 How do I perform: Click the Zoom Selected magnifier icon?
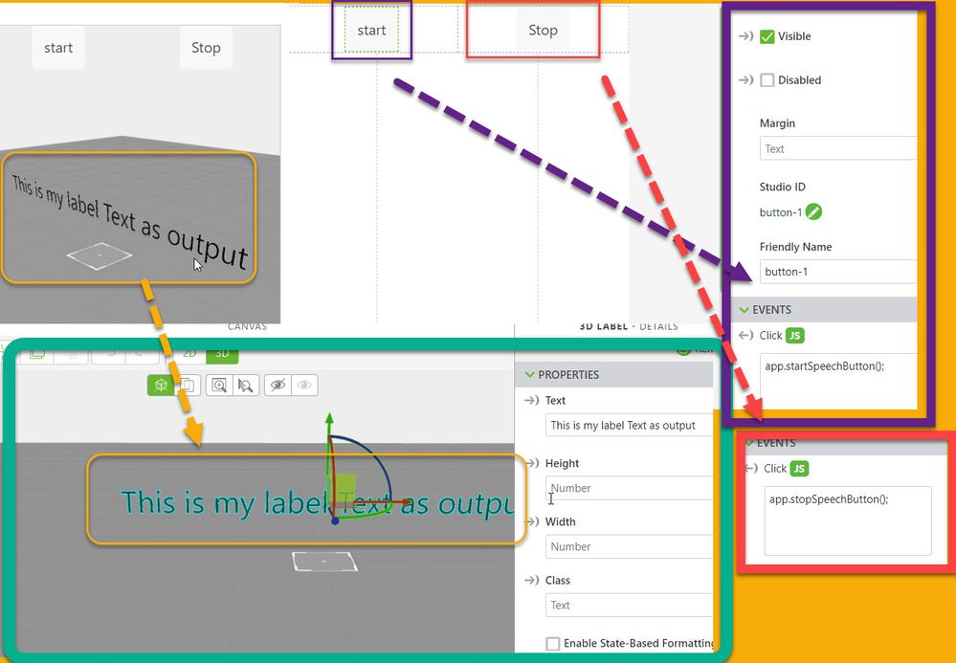coord(246,386)
